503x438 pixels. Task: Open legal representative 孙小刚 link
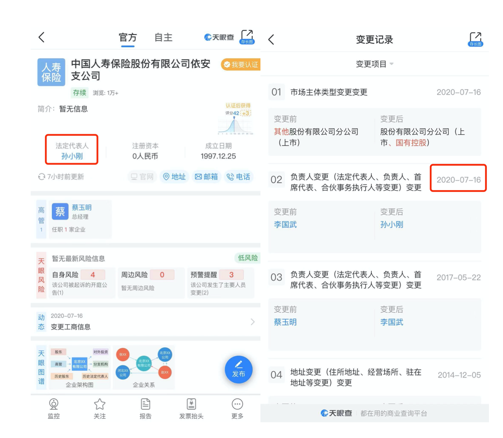click(x=72, y=156)
